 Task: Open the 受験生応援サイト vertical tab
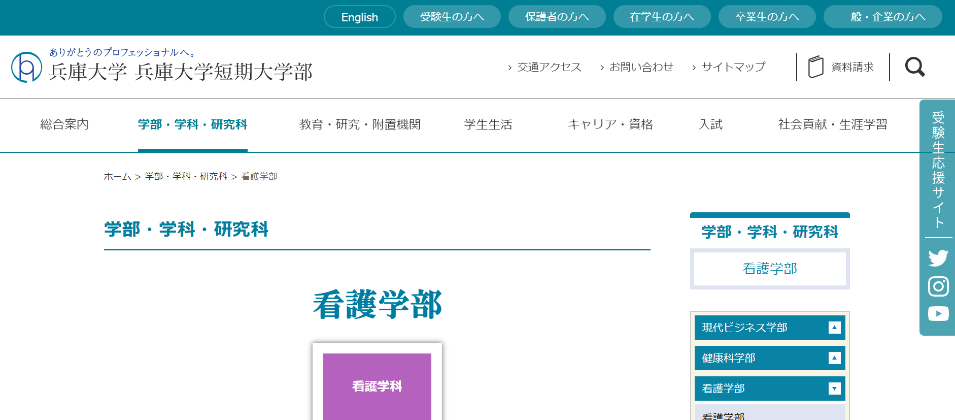click(x=938, y=169)
